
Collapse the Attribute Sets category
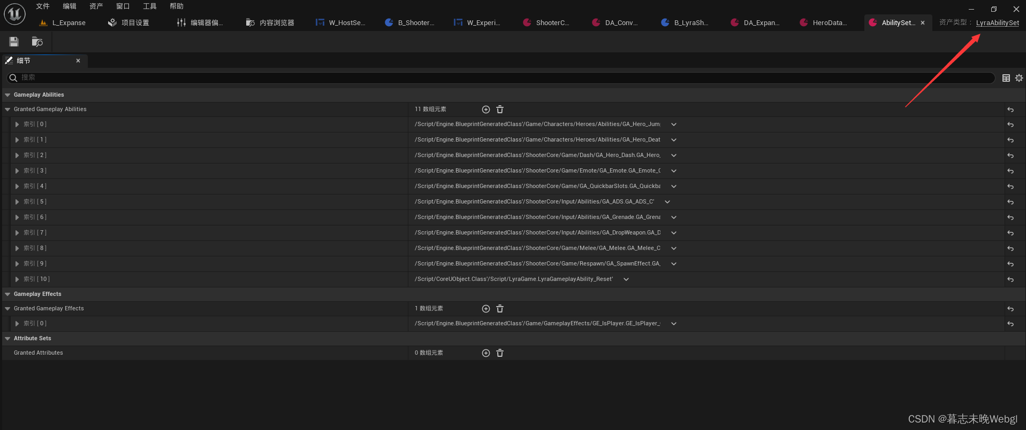tap(7, 339)
